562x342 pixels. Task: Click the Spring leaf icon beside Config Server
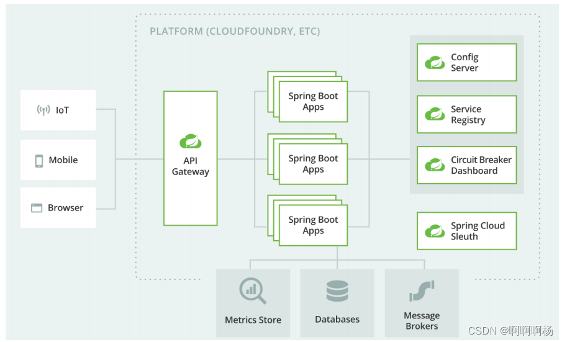coord(435,63)
